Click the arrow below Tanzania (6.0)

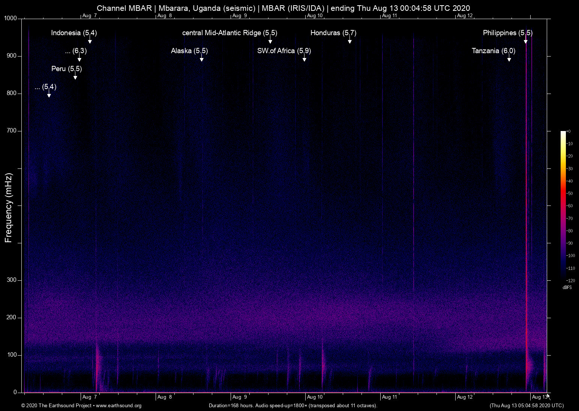pyautogui.click(x=509, y=59)
